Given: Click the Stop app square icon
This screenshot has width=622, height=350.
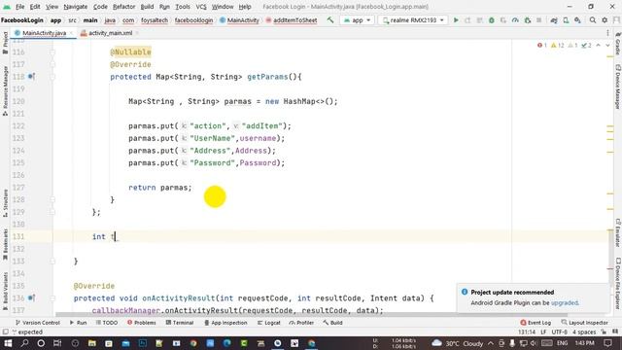Looking at the screenshot, I should (x=538, y=19).
